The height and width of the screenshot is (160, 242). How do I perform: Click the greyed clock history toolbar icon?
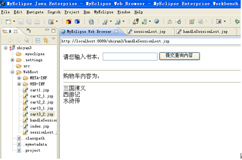(x=178, y=22)
